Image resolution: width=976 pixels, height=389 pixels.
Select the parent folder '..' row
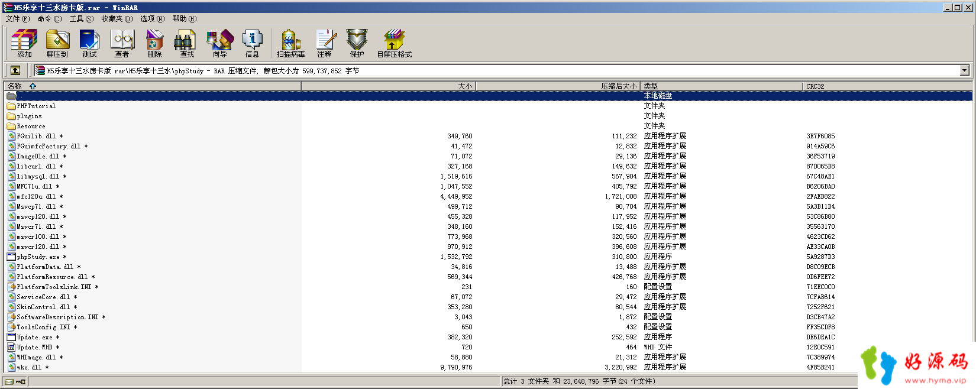tap(489, 96)
